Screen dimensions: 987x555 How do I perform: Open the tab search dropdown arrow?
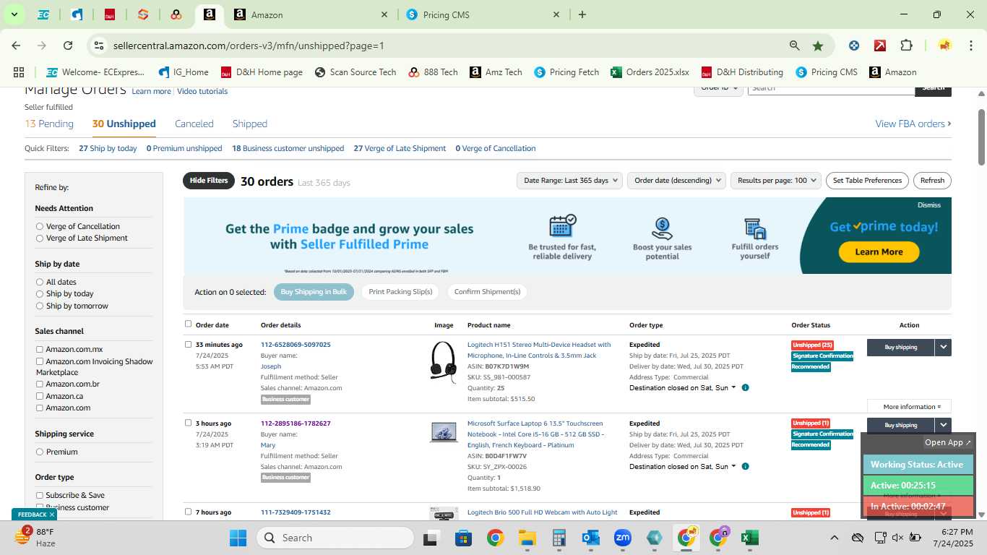pyautogui.click(x=14, y=14)
